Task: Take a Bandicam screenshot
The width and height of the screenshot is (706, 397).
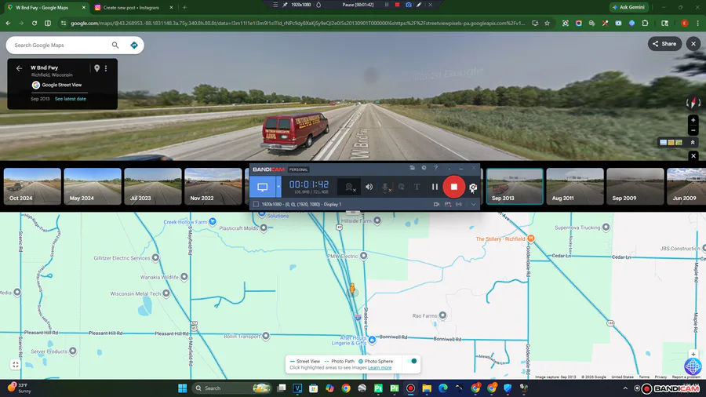Action: coord(473,188)
